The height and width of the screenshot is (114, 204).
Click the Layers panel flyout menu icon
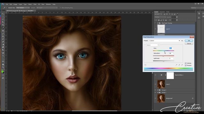pos(195,12)
